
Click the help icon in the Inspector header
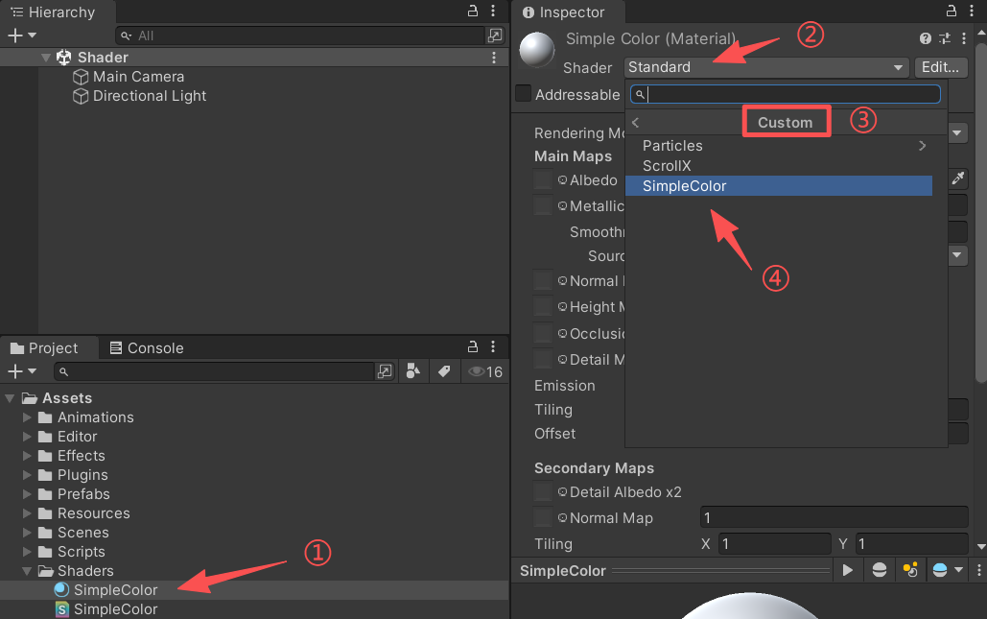click(924, 38)
